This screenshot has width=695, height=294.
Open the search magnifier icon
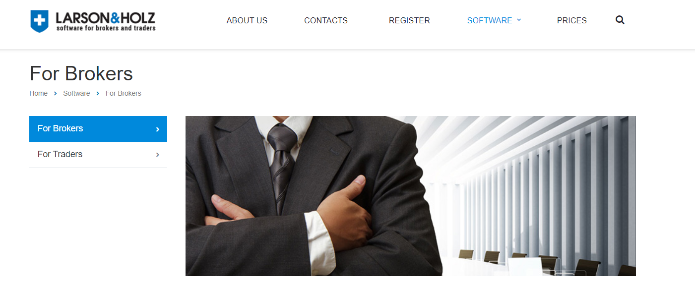click(x=620, y=20)
